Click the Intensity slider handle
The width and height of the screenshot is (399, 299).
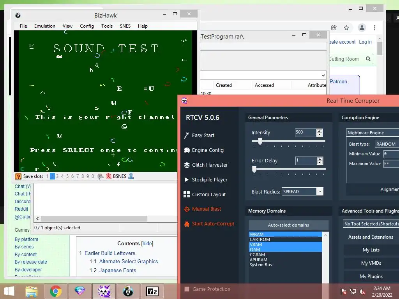[260, 141]
